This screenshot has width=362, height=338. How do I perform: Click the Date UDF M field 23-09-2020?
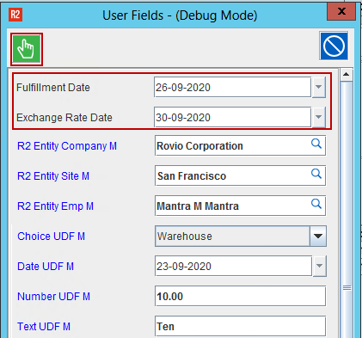pos(233,266)
